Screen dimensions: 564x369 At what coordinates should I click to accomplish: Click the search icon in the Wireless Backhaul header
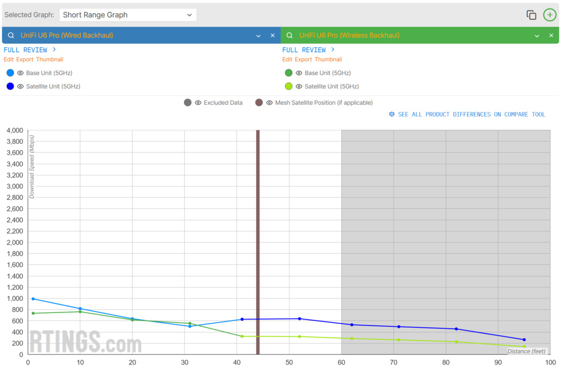coord(289,35)
